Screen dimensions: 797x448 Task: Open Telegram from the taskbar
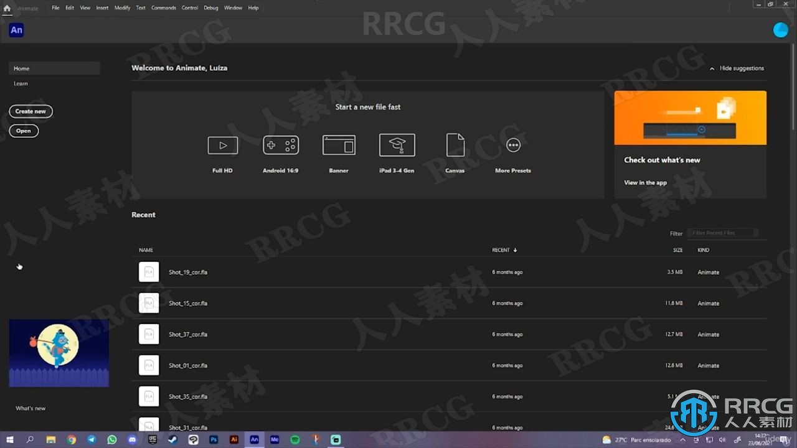coord(92,439)
